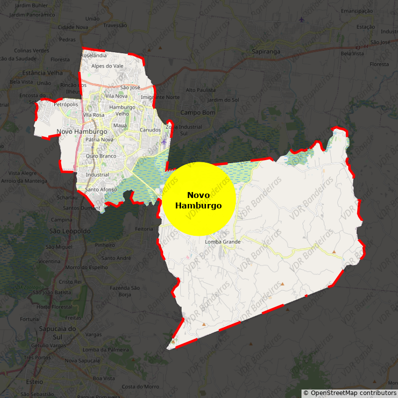
Task: Click the Canudos neighborhood label
Action: click(150, 130)
